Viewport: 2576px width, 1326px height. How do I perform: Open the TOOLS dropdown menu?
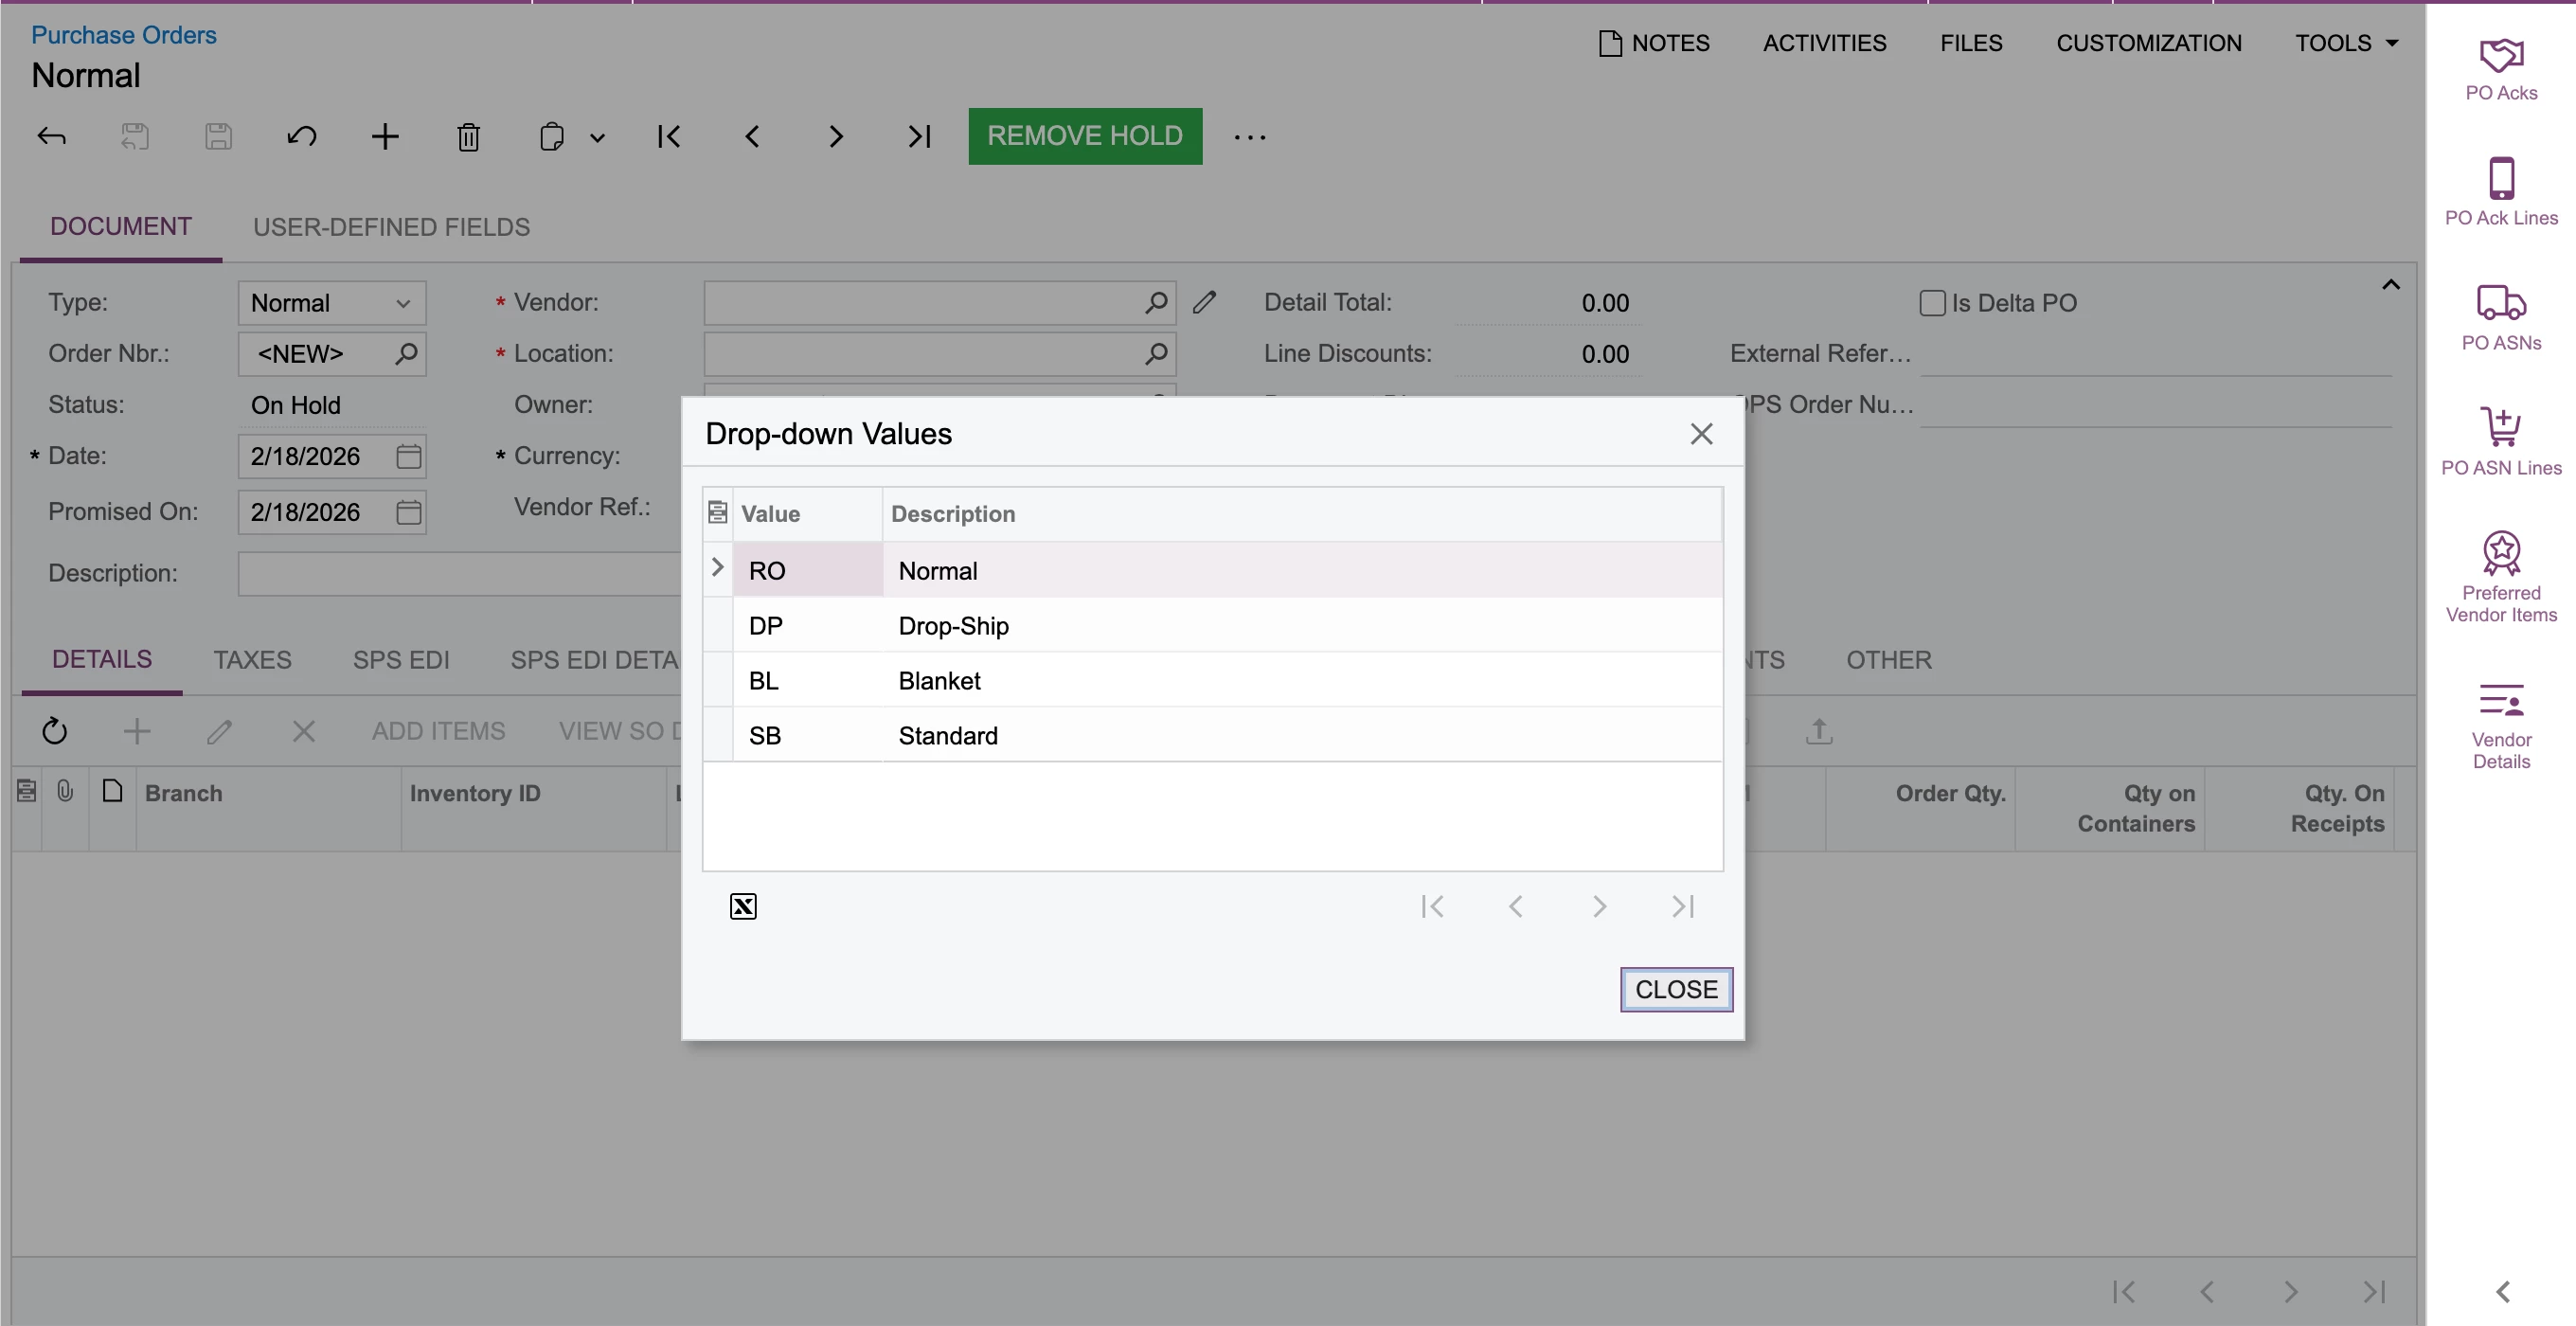tap(2346, 43)
